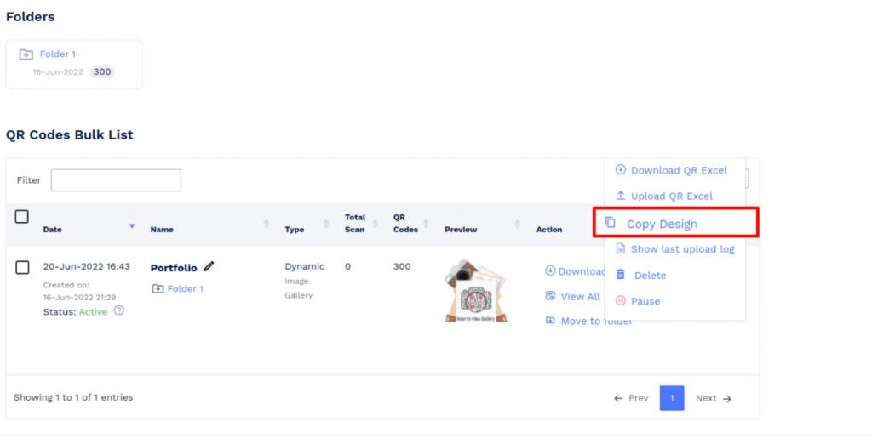Sort table by Name column arrows
872x444 pixels.
click(x=267, y=224)
